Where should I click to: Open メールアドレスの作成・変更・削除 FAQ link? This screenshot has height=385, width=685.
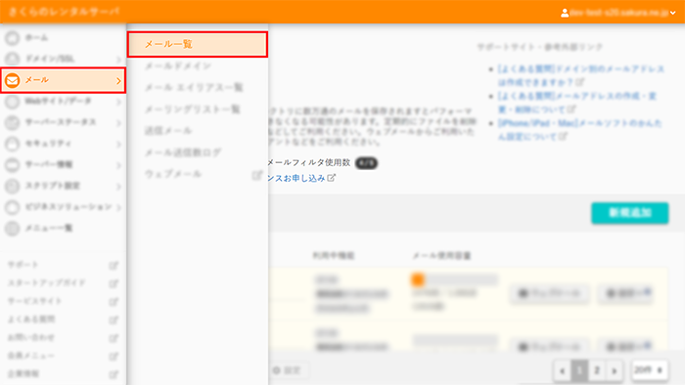[577, 103]
